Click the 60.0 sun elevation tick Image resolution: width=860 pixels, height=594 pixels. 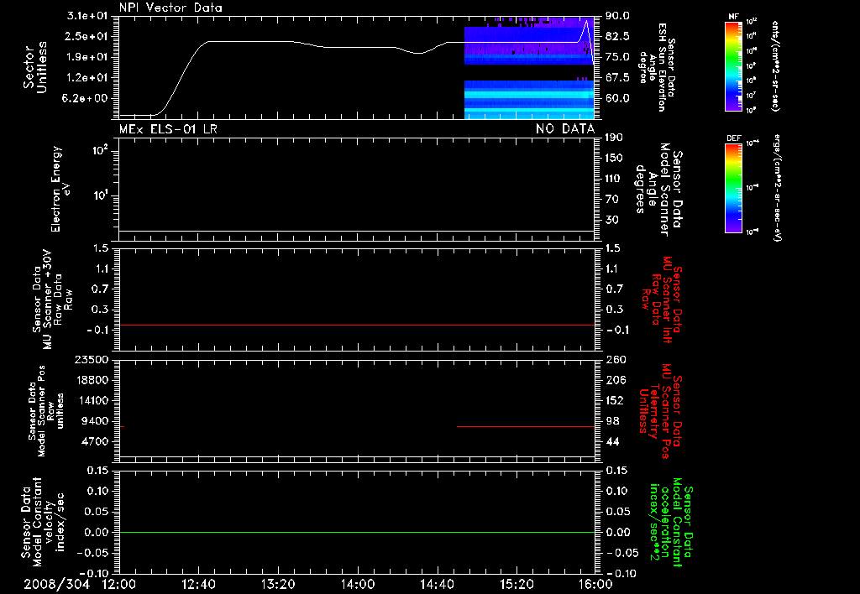pyautogui.click(x=617, y=98)
